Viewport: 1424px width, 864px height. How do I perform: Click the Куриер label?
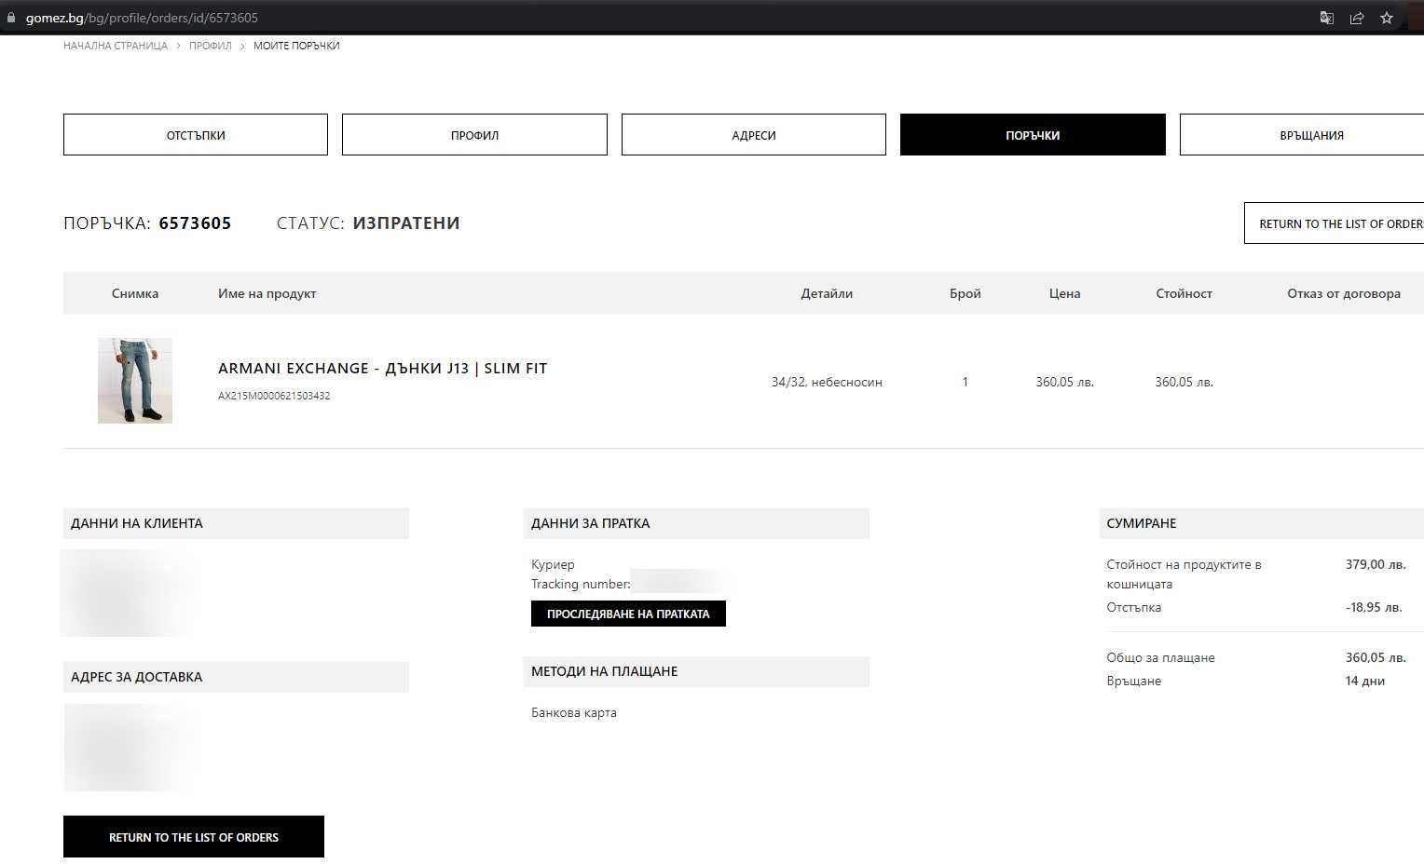tap(553, 564)
